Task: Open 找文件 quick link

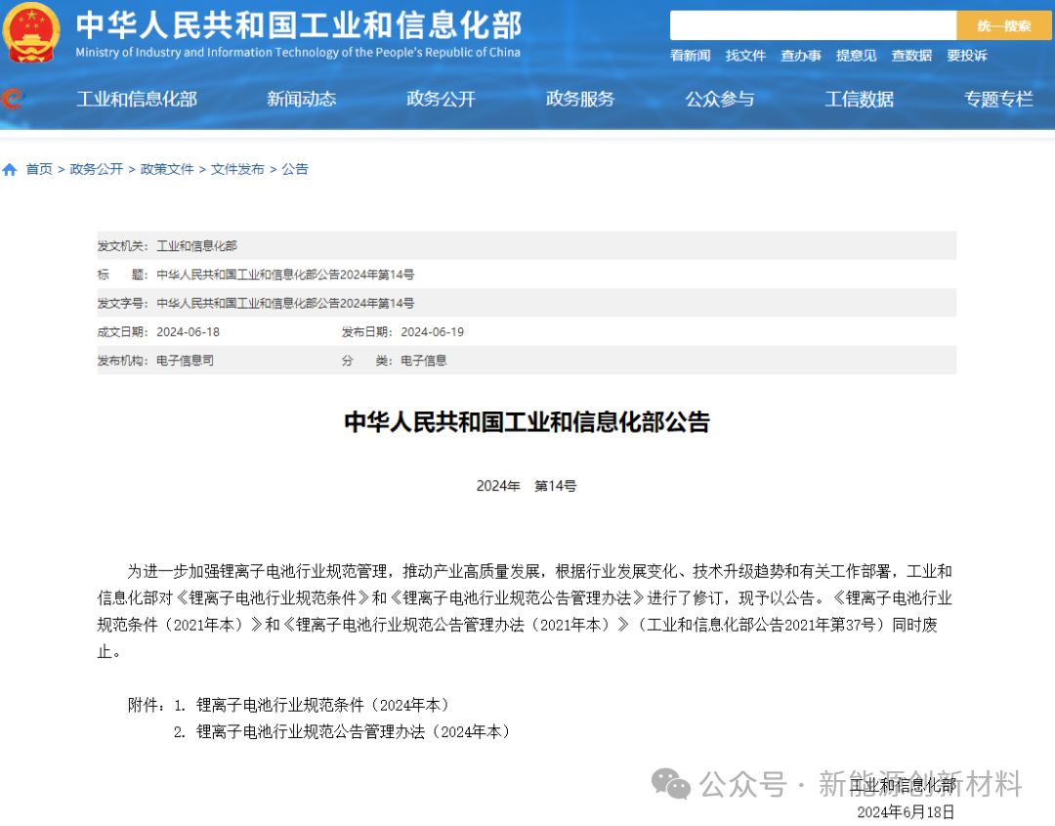Action: [745, 56]
